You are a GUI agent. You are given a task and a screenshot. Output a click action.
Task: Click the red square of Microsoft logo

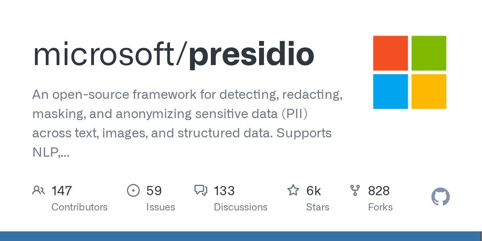click(x=390, y=53)
